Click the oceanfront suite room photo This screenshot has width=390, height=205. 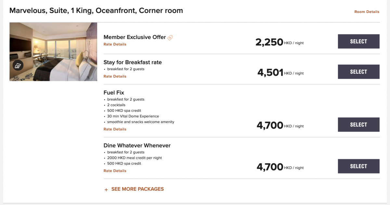click(x=53, y=52)
